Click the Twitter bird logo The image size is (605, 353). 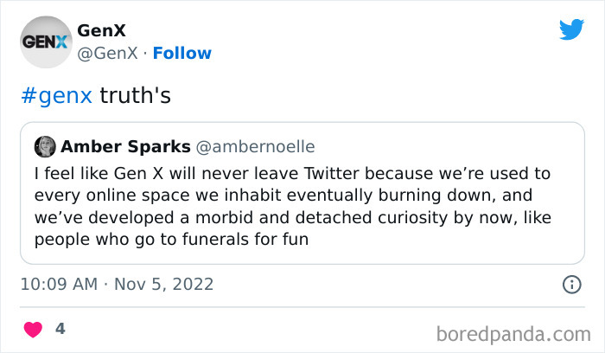(x=571, y=30)
